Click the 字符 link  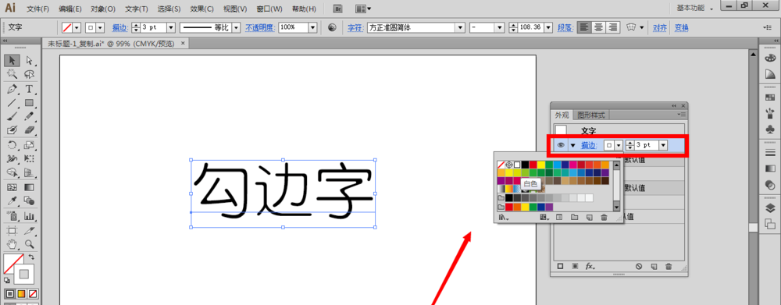355,28
